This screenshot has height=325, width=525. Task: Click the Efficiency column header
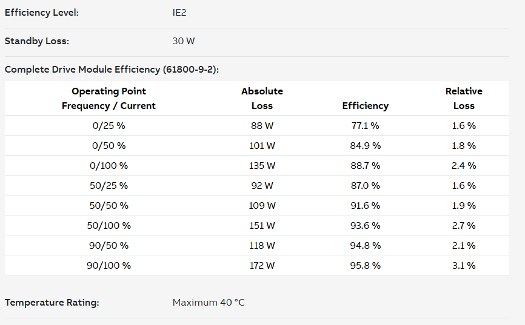[x=365, y=105]
